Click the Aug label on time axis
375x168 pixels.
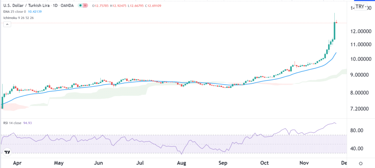(x=181, y=163)
